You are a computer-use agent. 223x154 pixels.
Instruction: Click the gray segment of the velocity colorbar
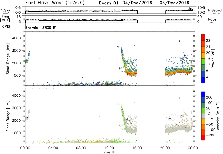click(203, 116)
